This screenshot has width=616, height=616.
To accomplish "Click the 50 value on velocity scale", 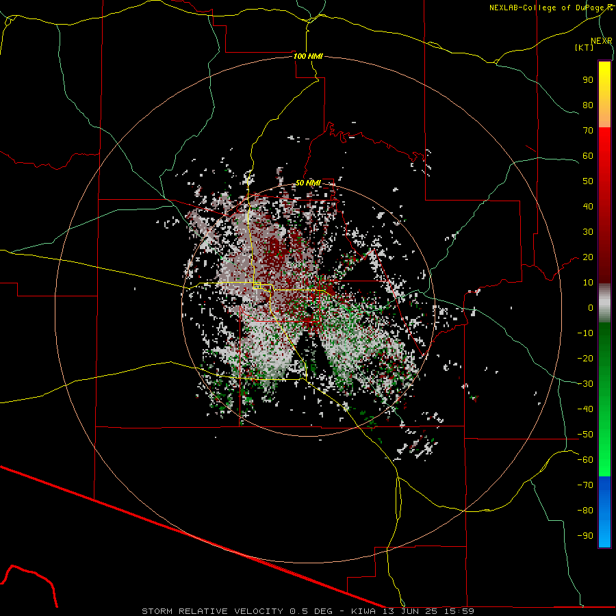I will tap(588, 181).
